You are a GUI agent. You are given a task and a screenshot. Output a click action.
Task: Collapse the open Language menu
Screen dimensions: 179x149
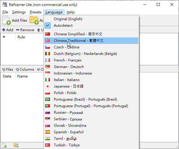(x=54, y=12)
